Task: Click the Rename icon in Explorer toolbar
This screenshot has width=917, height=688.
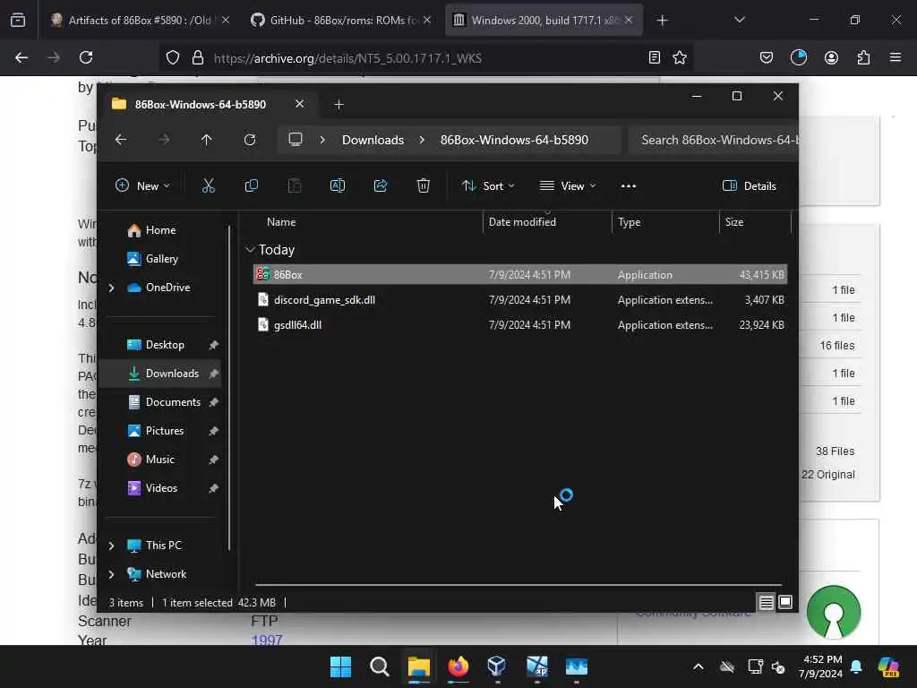Action: click(x=338, y=186)
